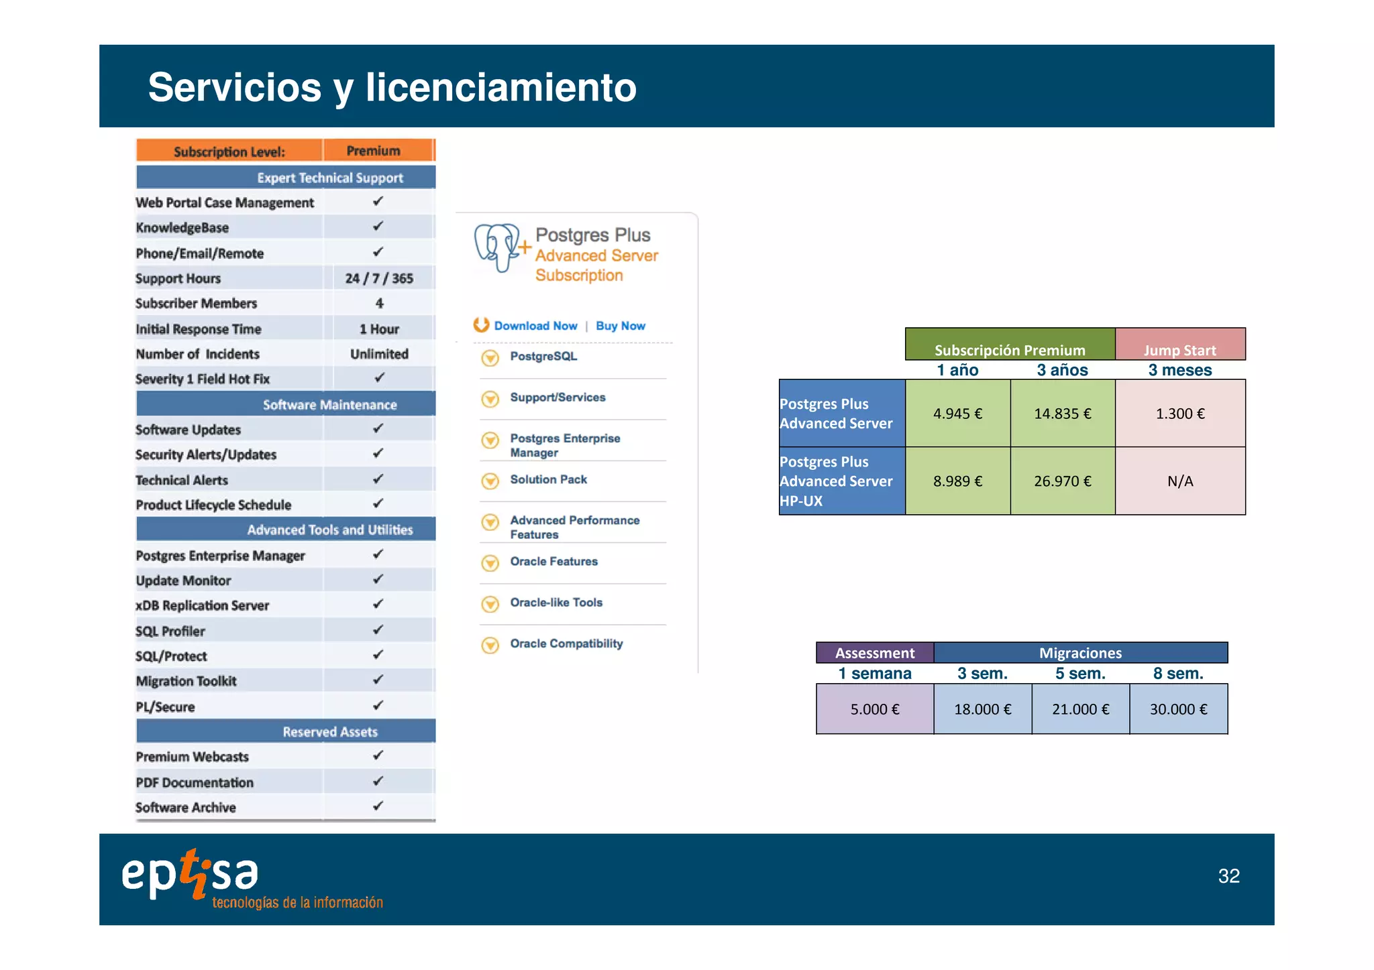Click the 1.300 € Jump Start cell
Screen dimensions: 1374x970
1180,413
